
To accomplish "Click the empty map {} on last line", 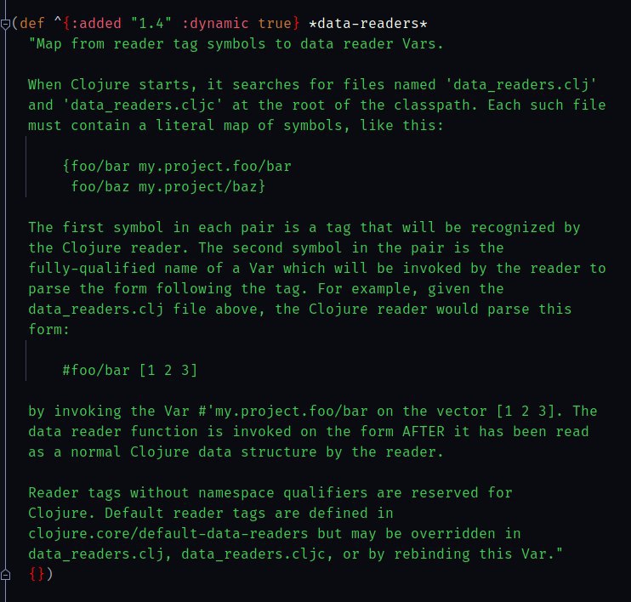I will (37, 575).
